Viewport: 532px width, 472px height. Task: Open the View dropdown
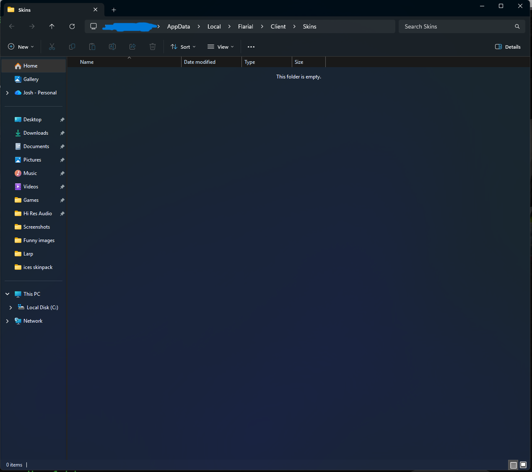pyautogui.click(x=220, y=47)
